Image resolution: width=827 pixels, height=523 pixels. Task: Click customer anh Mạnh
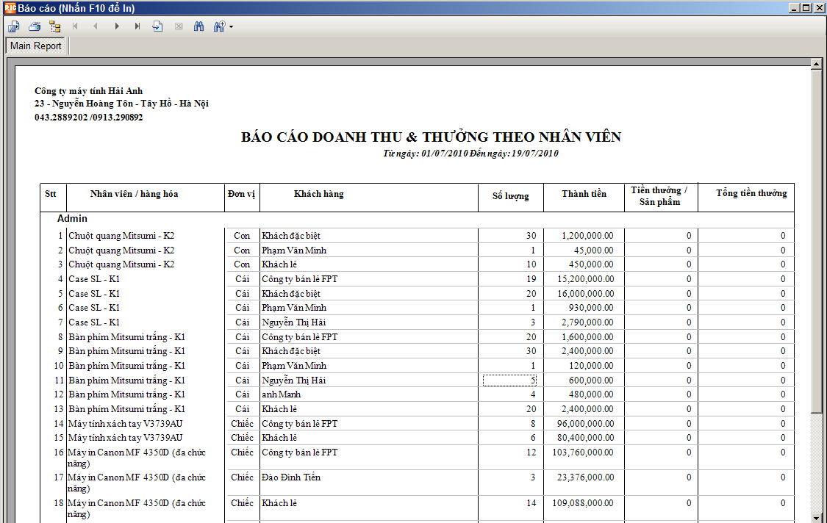click(x=281, y=394)
